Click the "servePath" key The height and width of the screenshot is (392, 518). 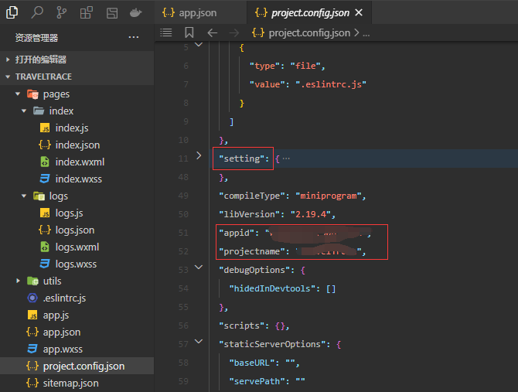pyautogui.click(x=257, y=381)
